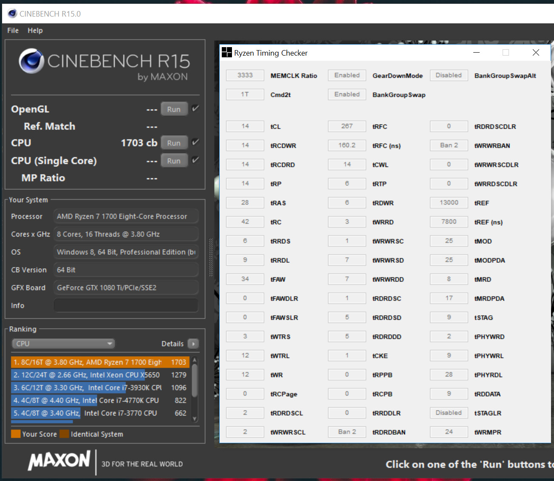Image resolution: width=554 pixels, height=481 pixels.
Task: Click the tREF value 13000
Action: (x=449, y=203)
